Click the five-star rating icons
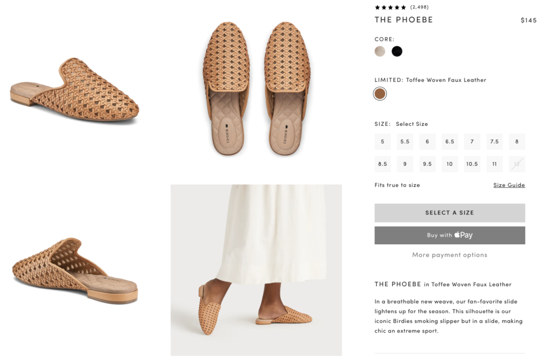 pyautogui.click(x=390, y=7)
